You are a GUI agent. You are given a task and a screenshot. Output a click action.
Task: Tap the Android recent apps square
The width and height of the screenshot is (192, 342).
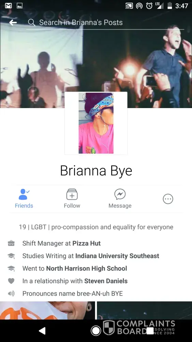(x=150, y=331)
